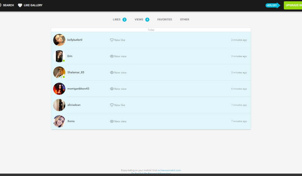
Task: Click the heart icon in aliciadean's row
Action: pyautogui.click(x=112, y=105)
